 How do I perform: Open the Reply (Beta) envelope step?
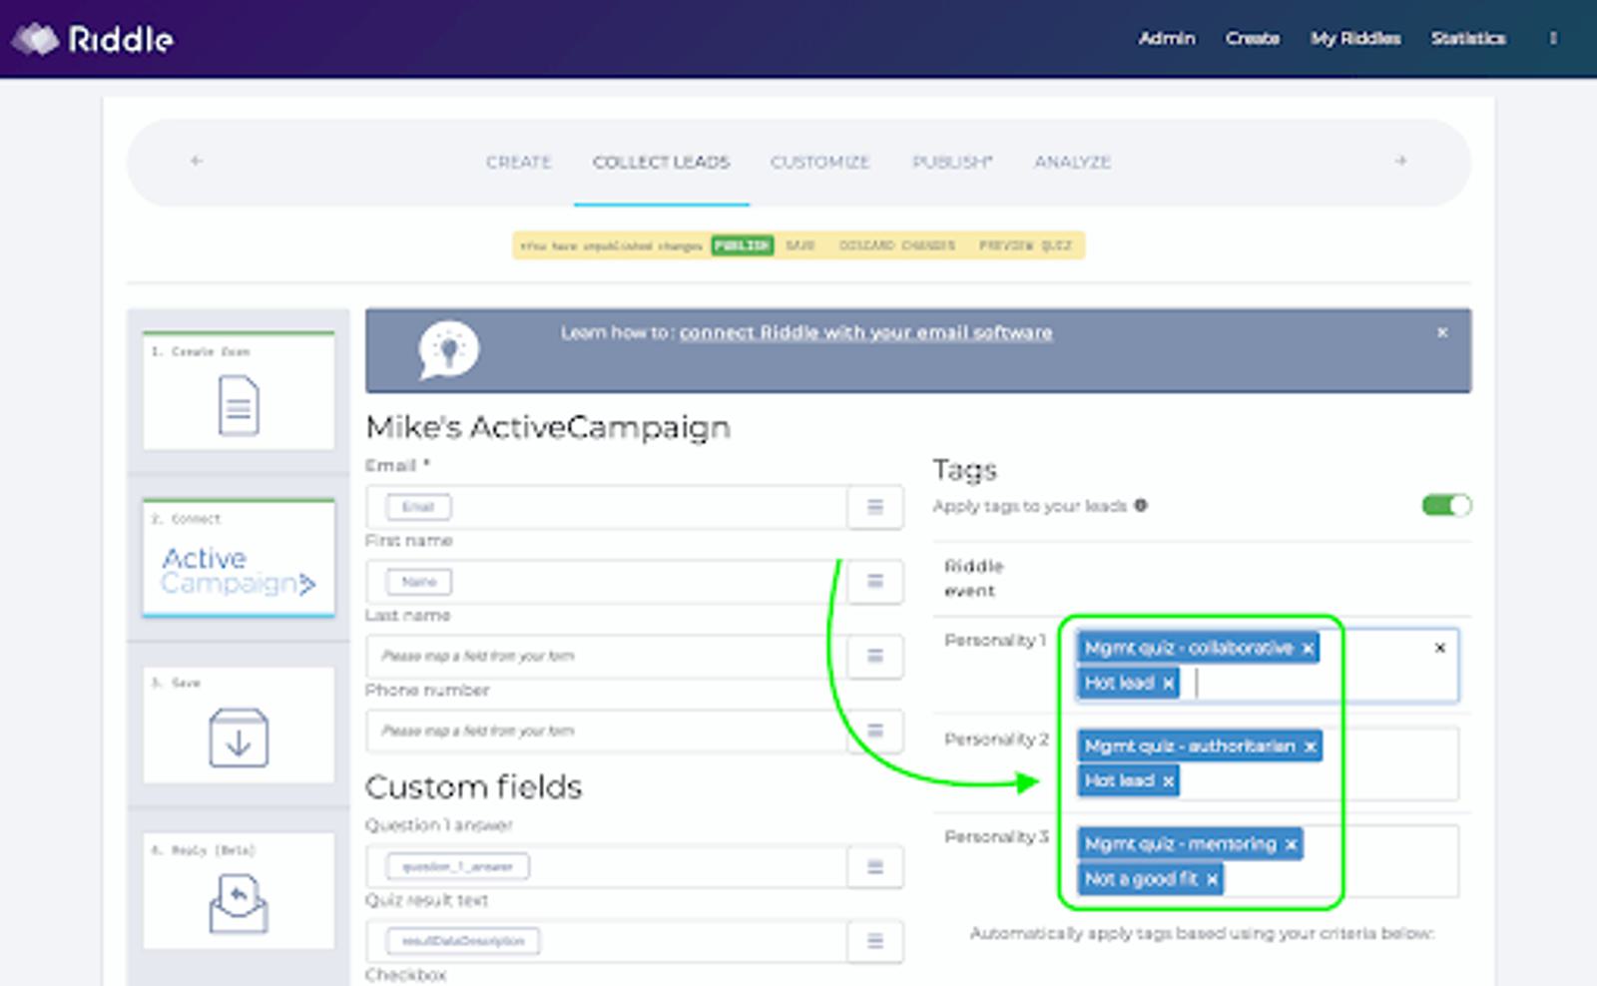[x=239, y=891]
